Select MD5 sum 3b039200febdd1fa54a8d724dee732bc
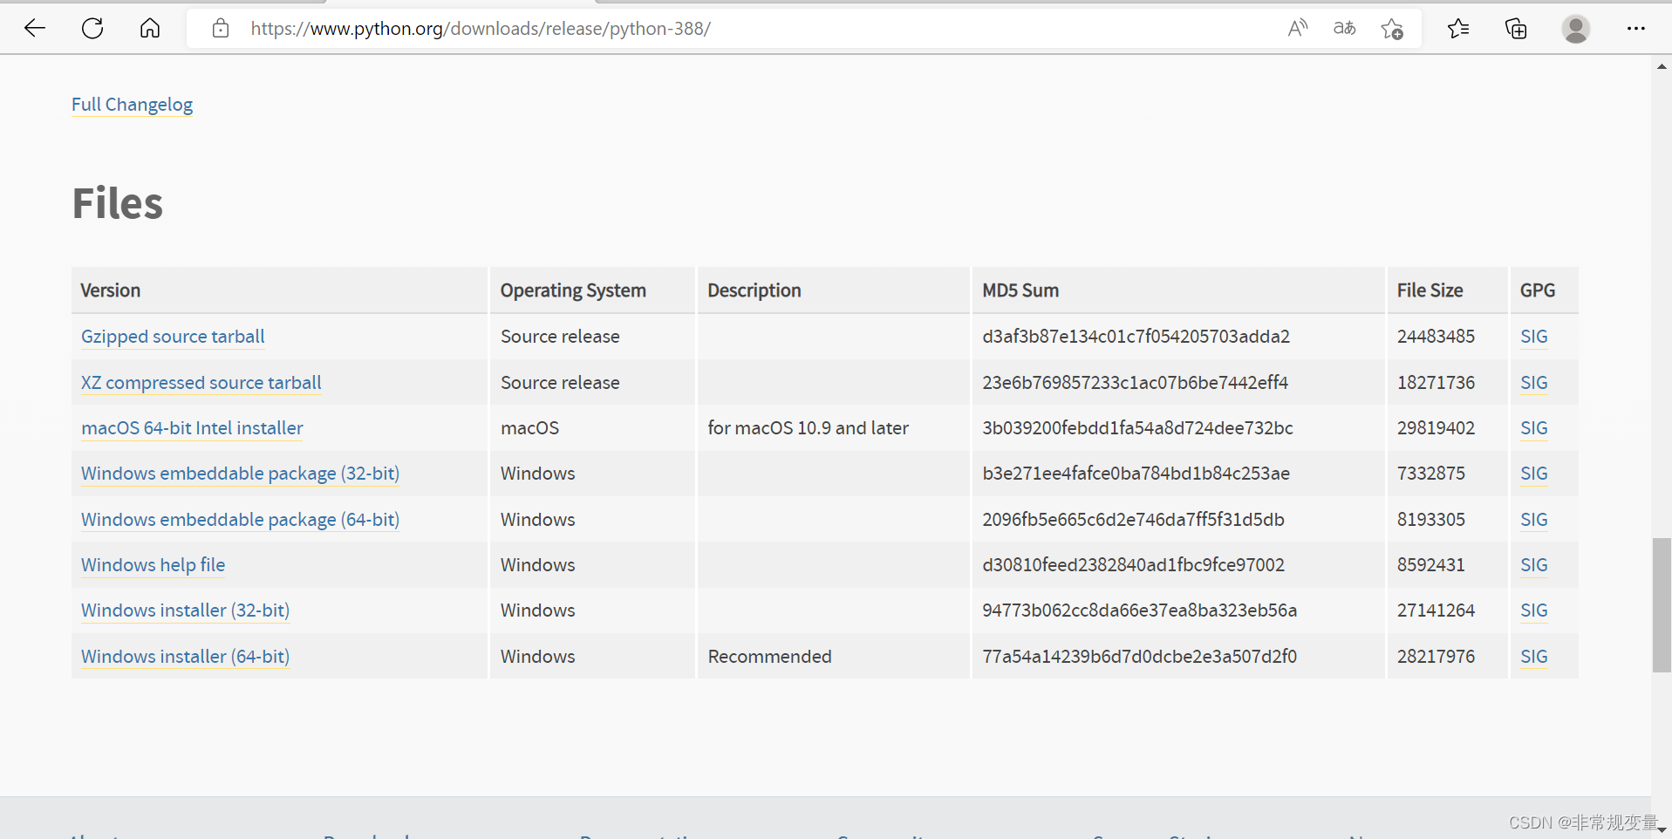The width and height of the screenshot is (1672, 839). pos(1137,428)
